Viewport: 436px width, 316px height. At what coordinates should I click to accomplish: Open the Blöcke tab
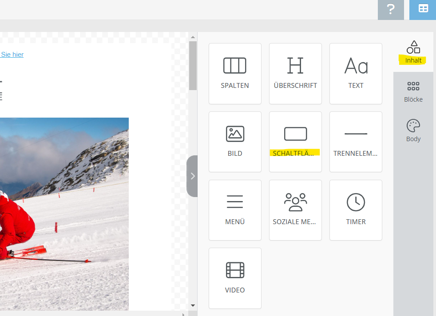pos(413,92)
